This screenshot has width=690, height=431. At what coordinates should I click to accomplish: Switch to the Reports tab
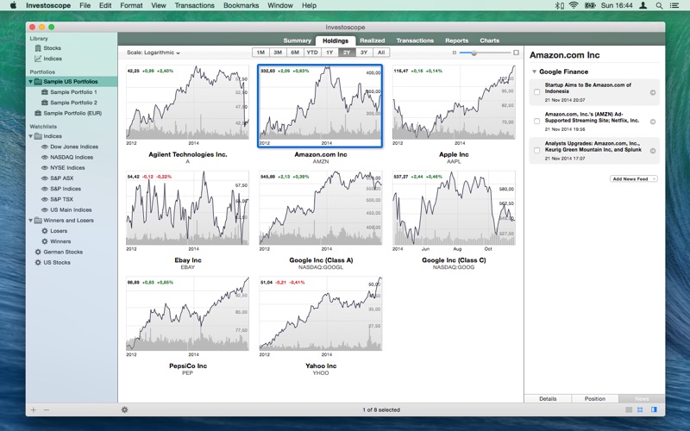pos(457,41)
